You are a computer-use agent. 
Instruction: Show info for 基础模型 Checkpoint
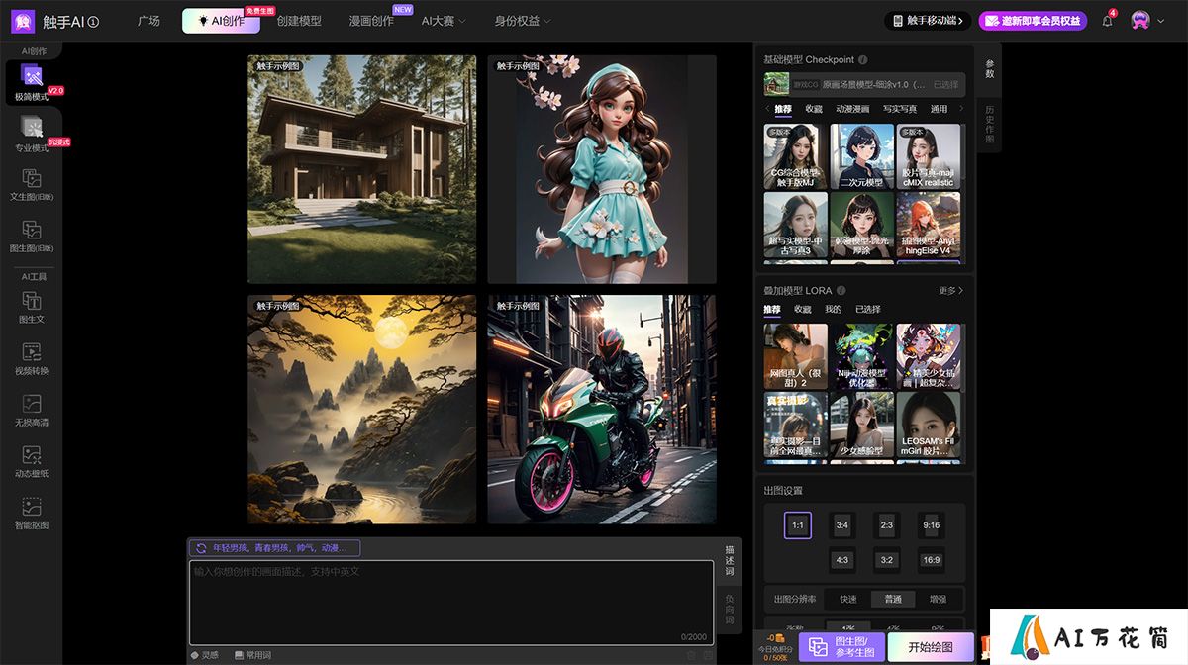pos(862,59)
